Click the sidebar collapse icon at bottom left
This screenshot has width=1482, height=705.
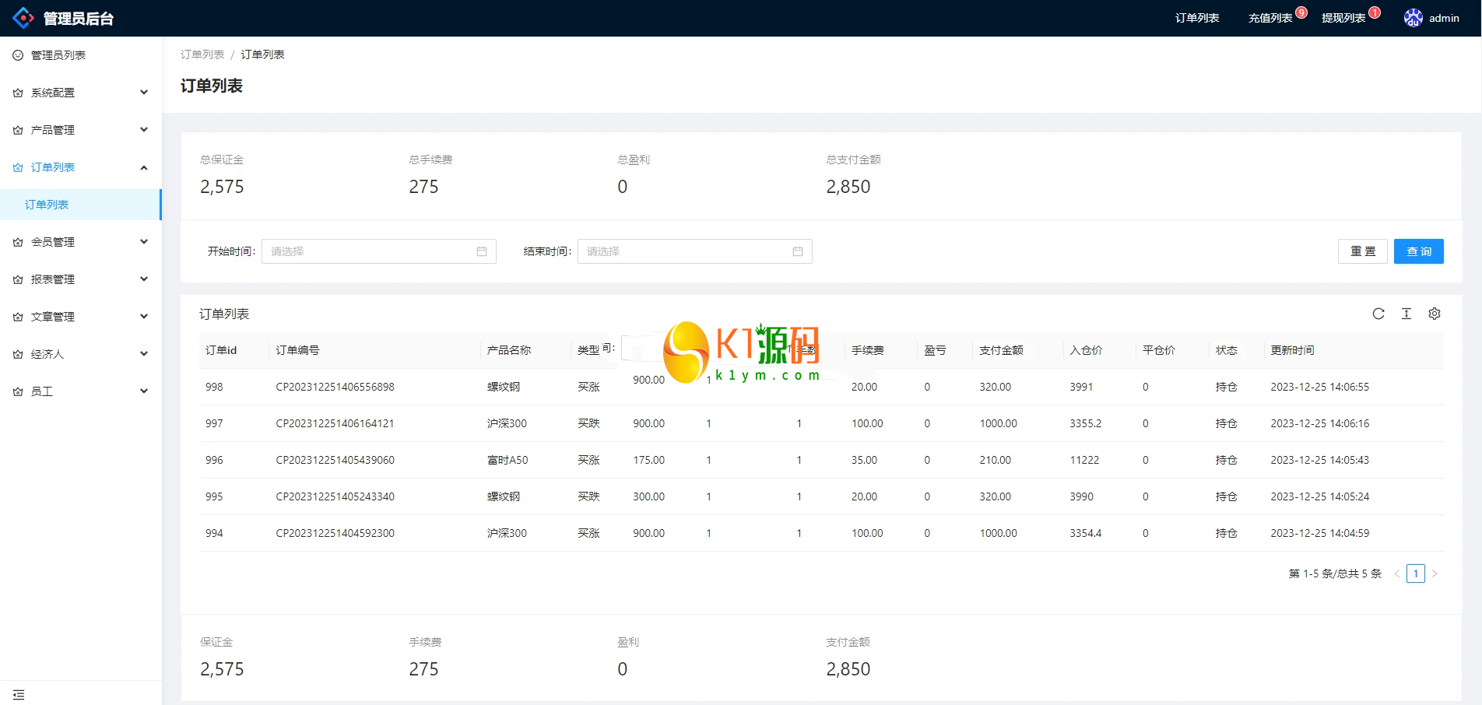tap(19, 694)
